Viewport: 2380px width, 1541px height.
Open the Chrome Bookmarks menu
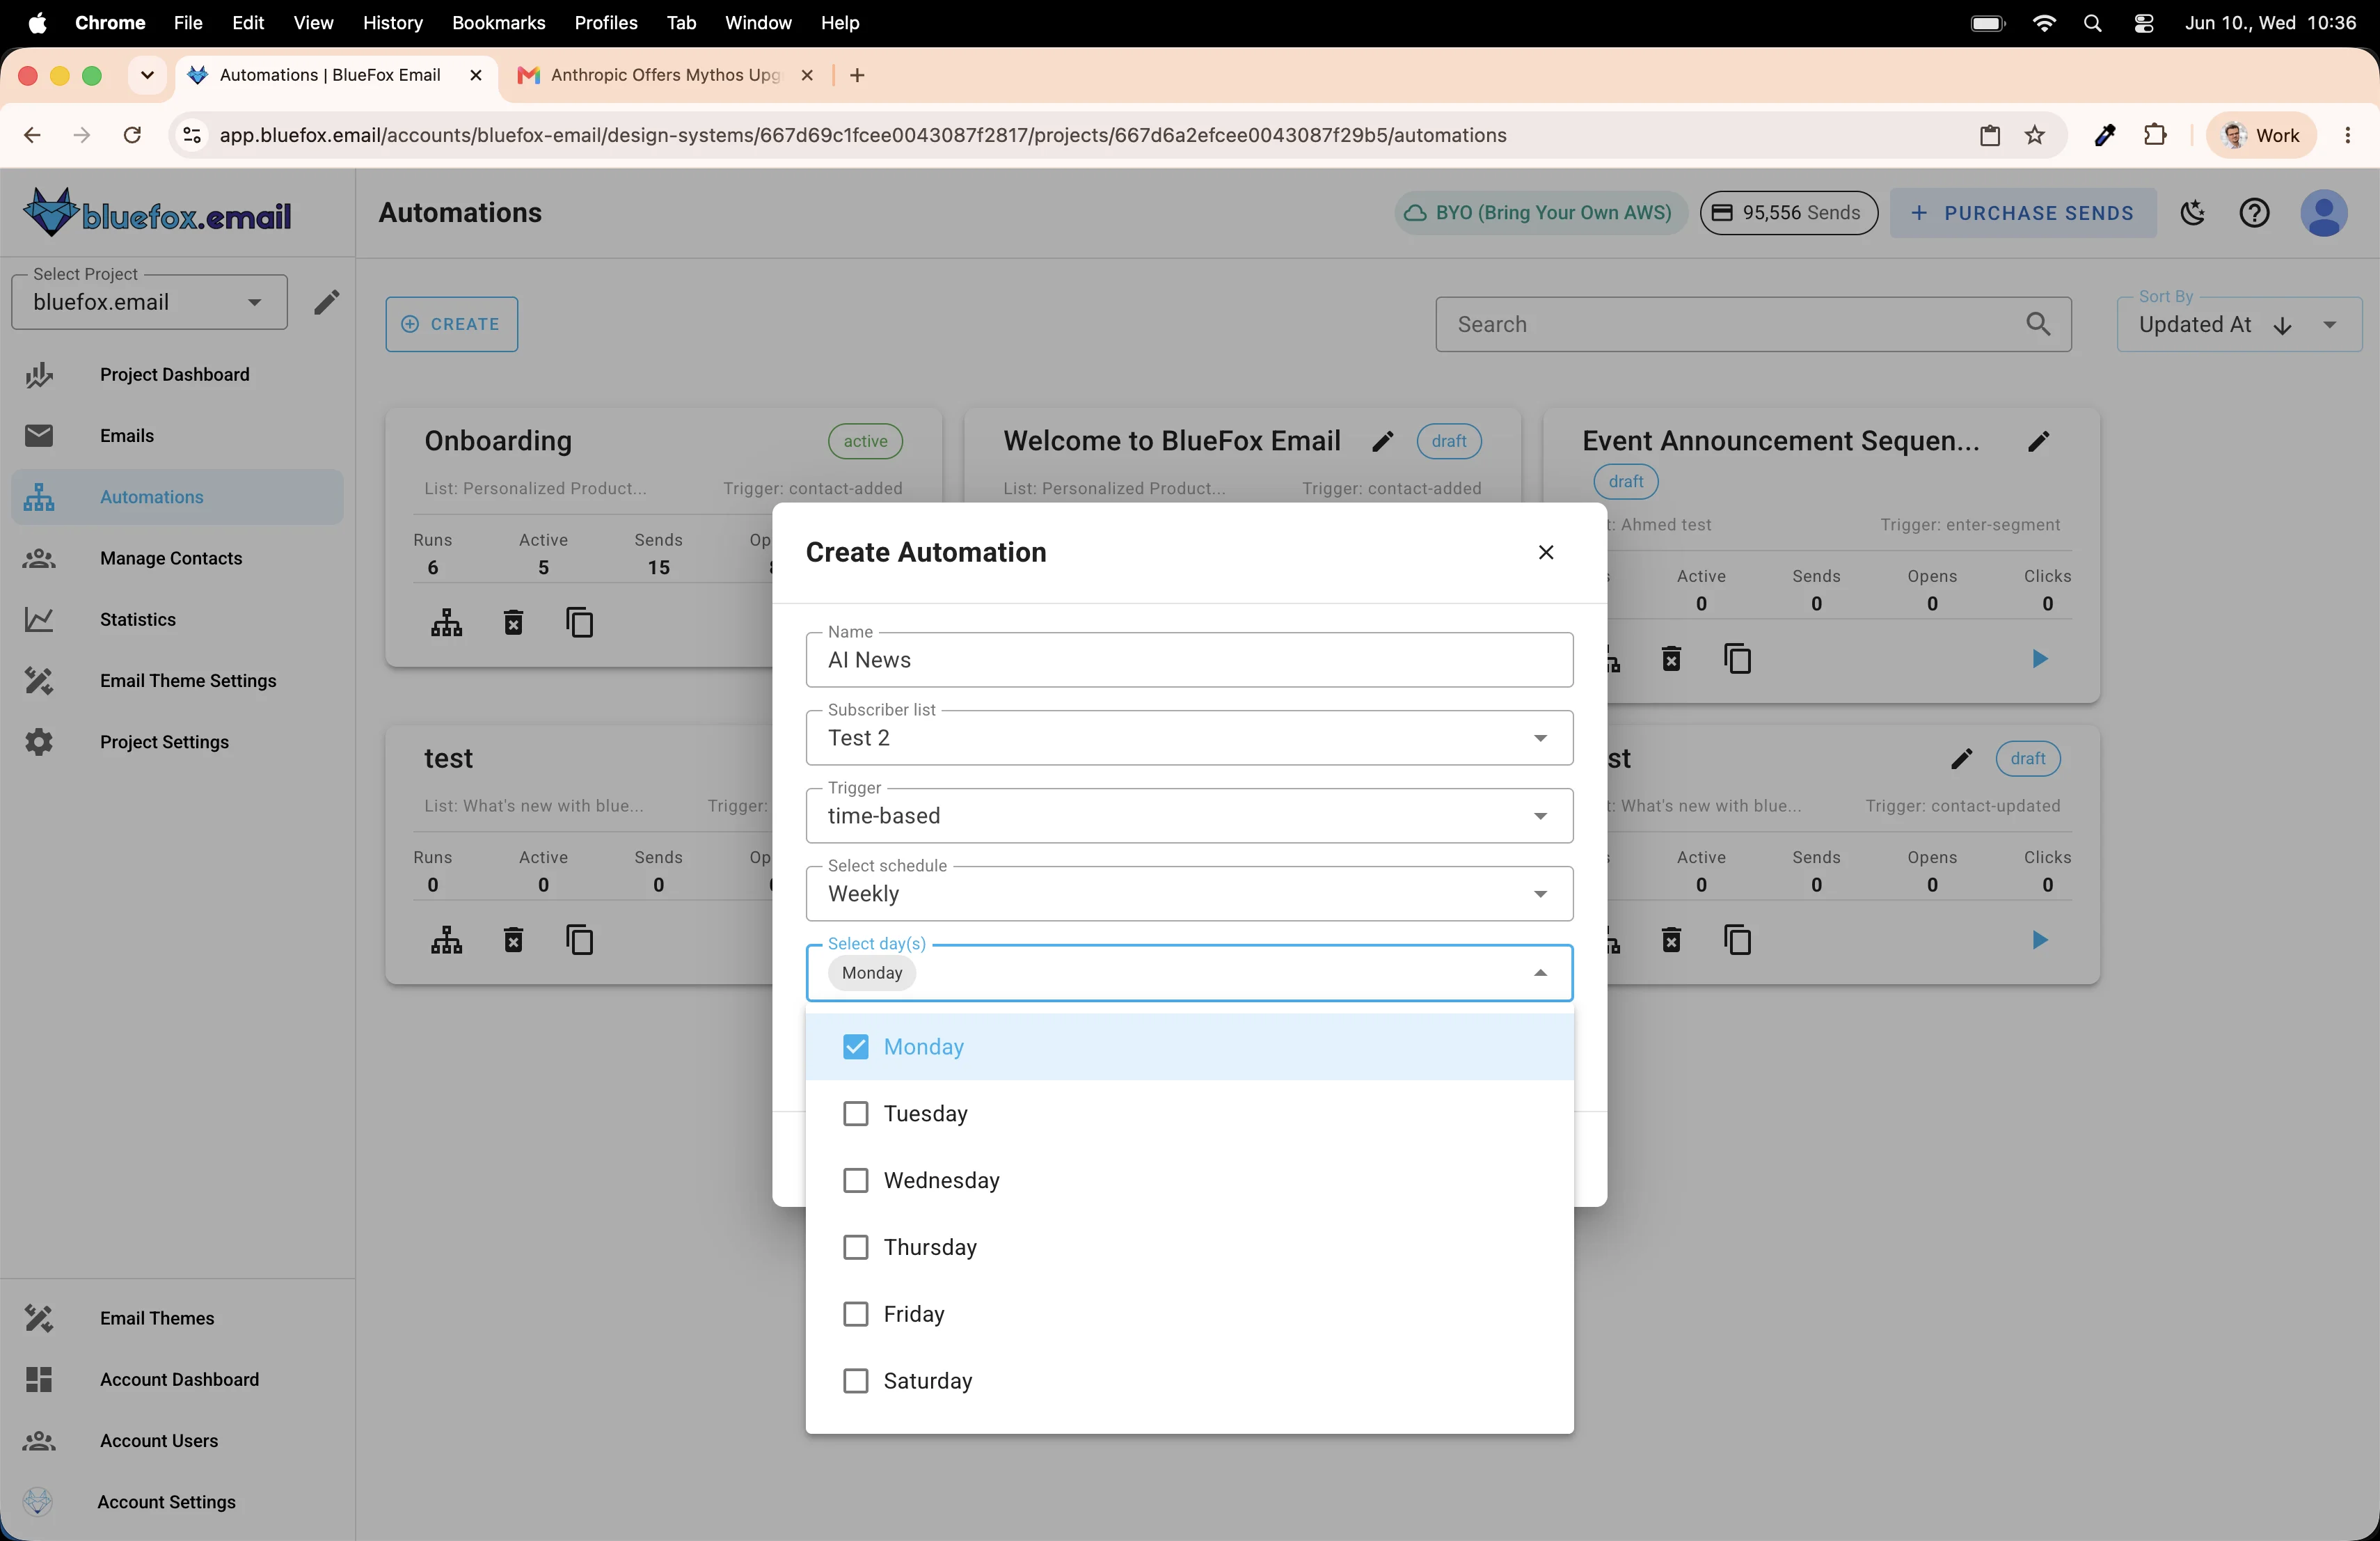(498, 22)
